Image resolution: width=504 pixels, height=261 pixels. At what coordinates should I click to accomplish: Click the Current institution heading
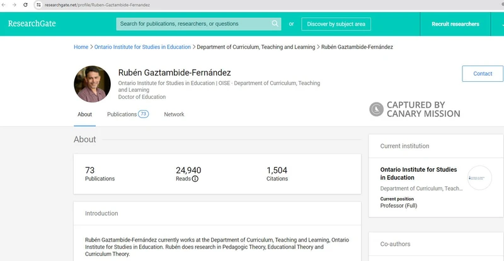click(404, 146)
